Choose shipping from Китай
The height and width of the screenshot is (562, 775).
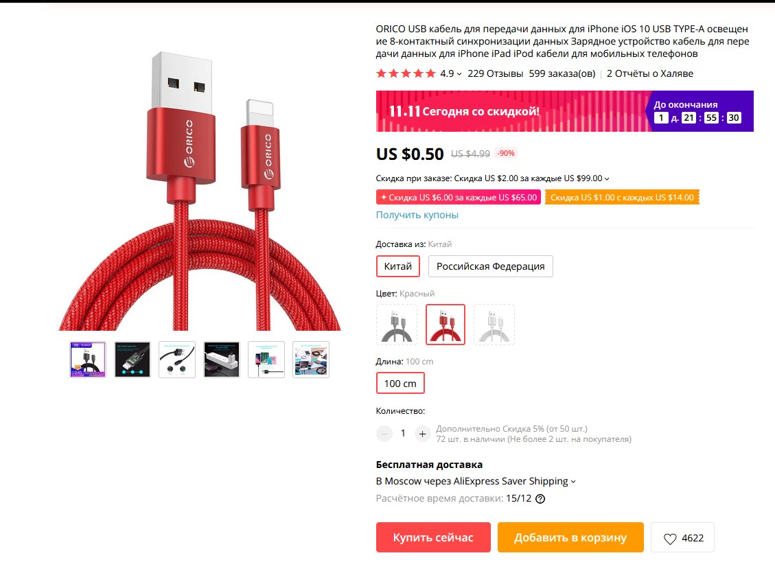coord(398,266)
